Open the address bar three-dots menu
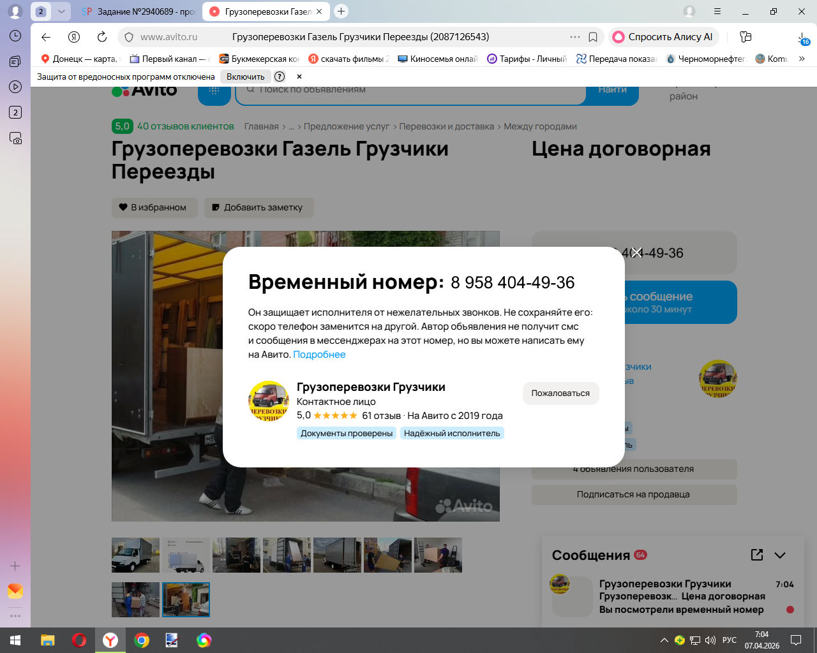Image resolution: width=817 pixels, height=653 pixels. pyautogui.click(x=575, y=37)
